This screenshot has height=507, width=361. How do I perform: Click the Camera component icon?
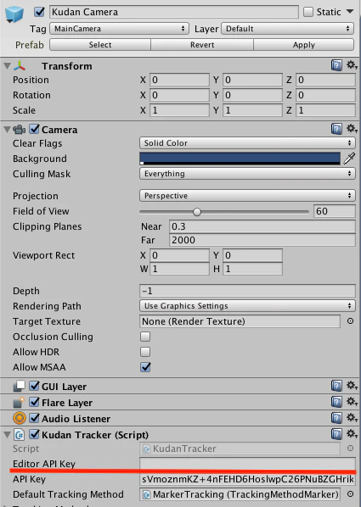(20, 130)
